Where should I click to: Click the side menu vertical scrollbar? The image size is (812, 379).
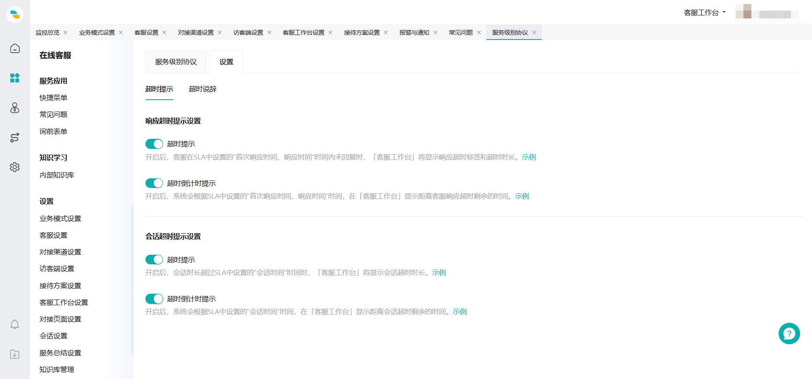click(x=132, y=280)
